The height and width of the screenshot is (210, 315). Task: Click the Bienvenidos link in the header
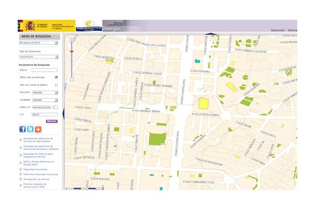point(278,30)
